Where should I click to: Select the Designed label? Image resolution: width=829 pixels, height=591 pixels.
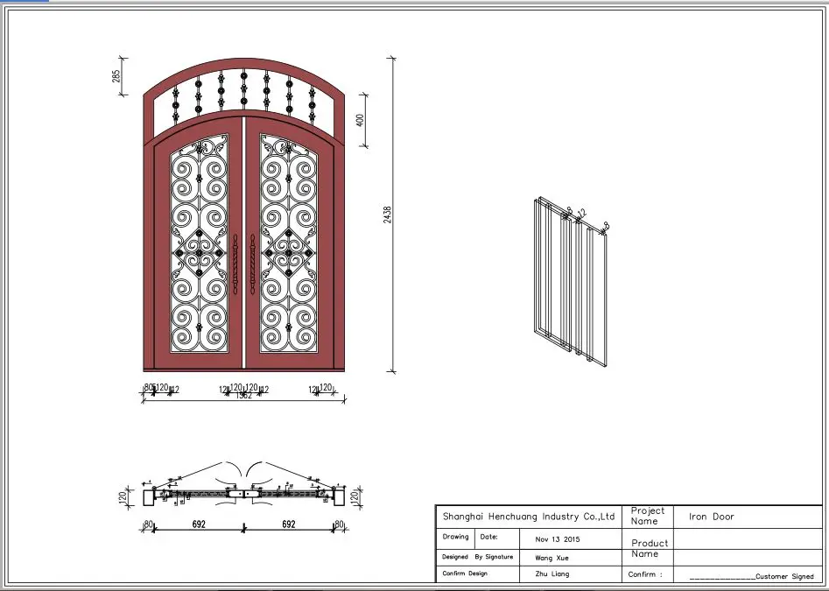[x=455, y=557]
